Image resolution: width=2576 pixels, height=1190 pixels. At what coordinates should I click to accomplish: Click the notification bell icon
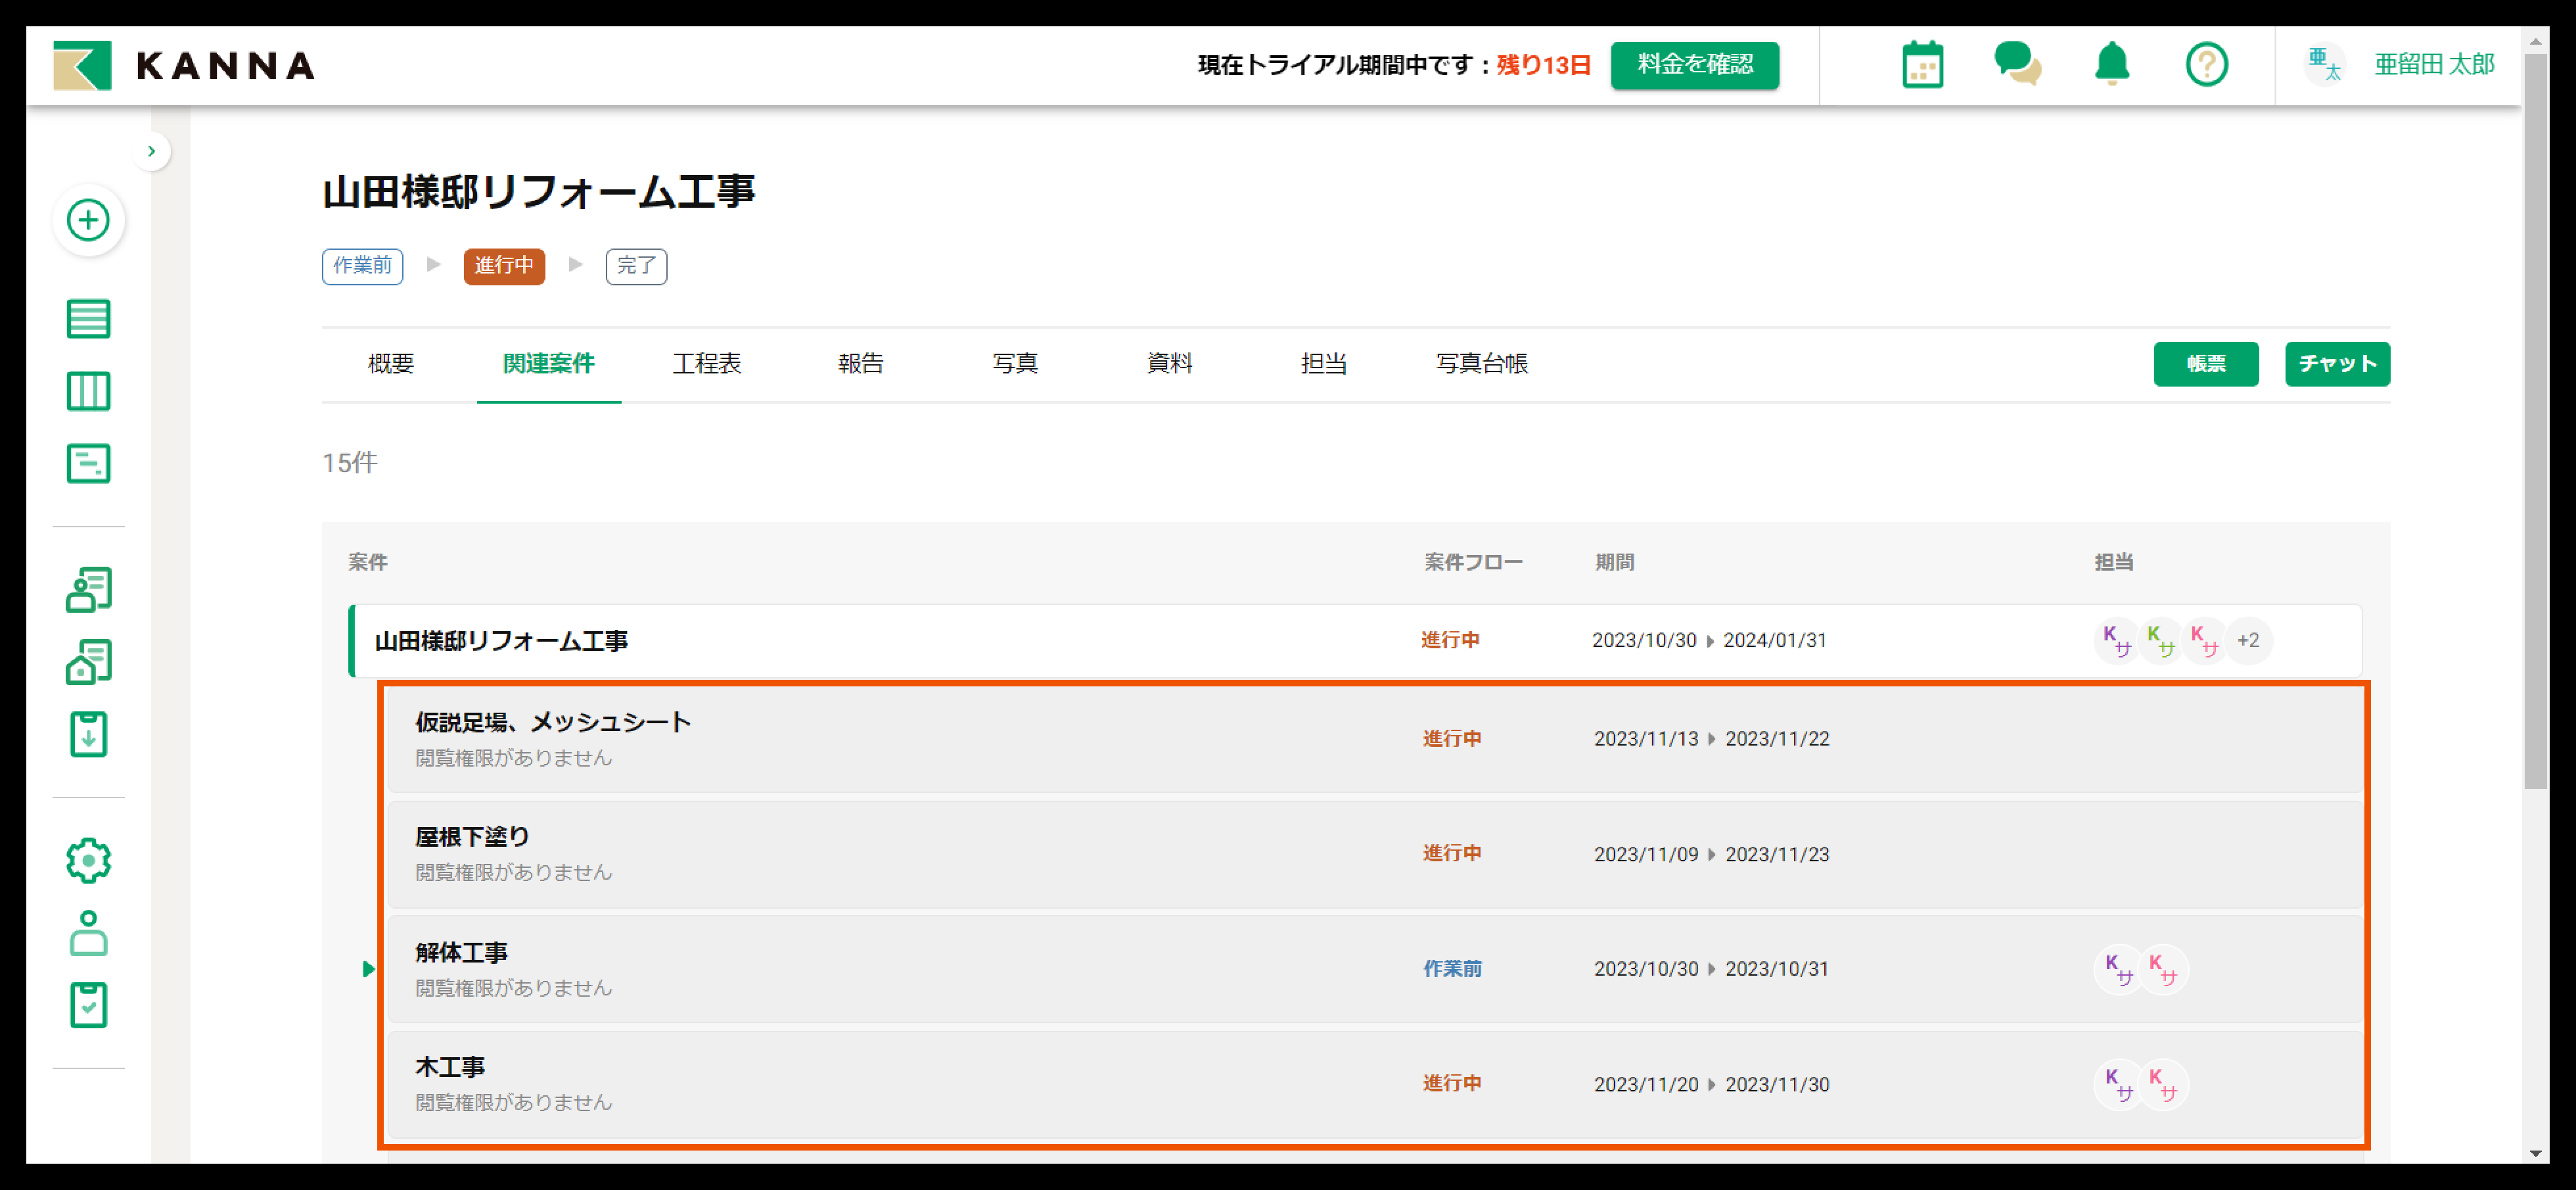tap(2111, 65)
